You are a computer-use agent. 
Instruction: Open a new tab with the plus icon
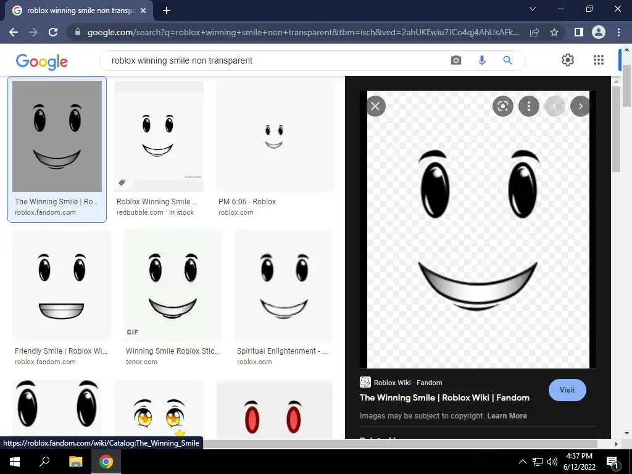[x=167, y=11]
